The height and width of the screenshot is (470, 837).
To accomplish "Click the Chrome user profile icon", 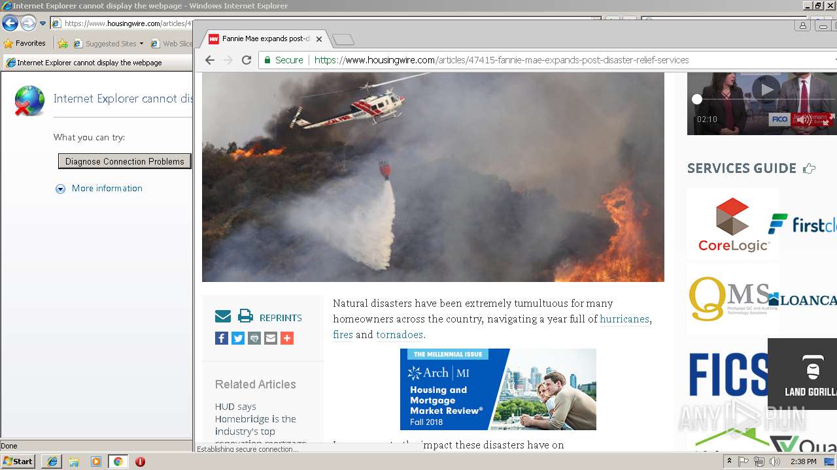I will (802, 25).
